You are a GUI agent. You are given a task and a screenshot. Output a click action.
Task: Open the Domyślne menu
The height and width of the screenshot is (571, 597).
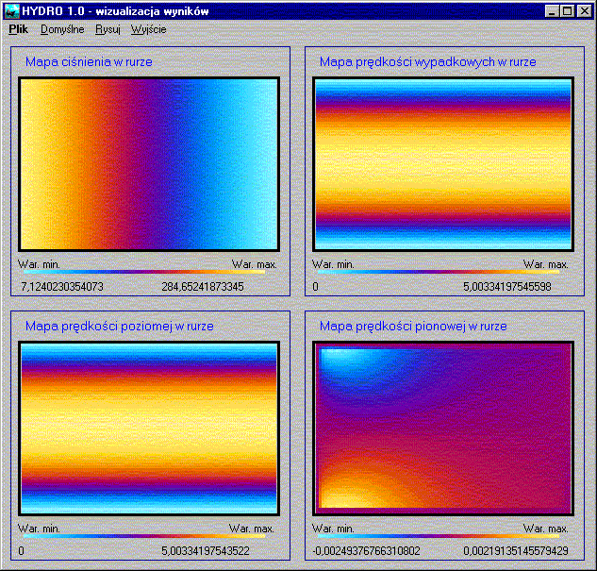[x=62, y=29]
